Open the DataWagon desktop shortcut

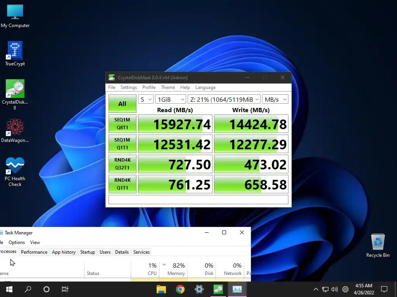(x=15, y=130)
